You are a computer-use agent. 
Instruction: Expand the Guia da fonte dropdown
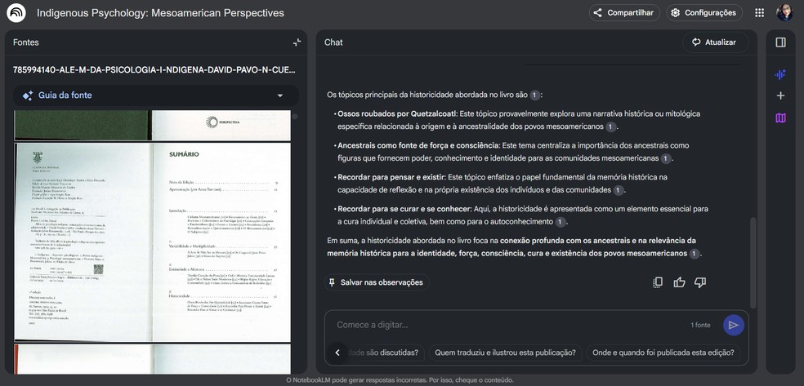tap(280, 95)
